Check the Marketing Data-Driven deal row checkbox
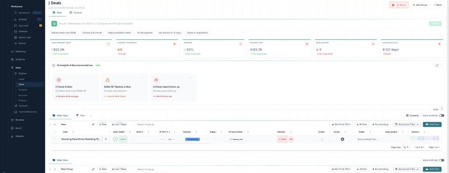Screen dimensions: 449x173 tap(55, 139)
